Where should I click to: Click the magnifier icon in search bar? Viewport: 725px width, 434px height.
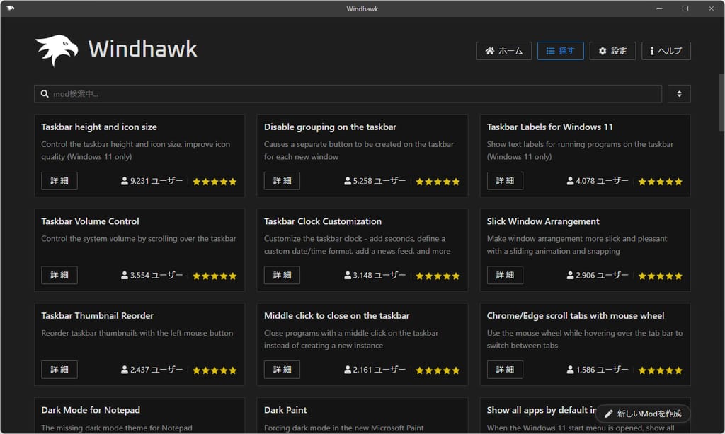point(45,94)
